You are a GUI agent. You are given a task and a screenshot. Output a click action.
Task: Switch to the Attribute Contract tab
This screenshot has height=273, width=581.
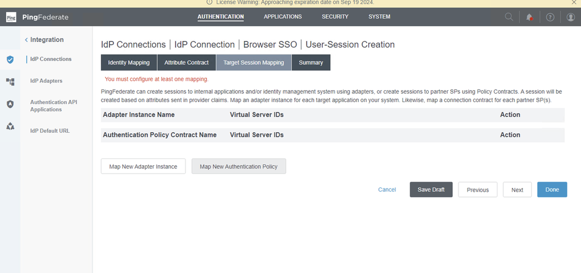(187, 62)
